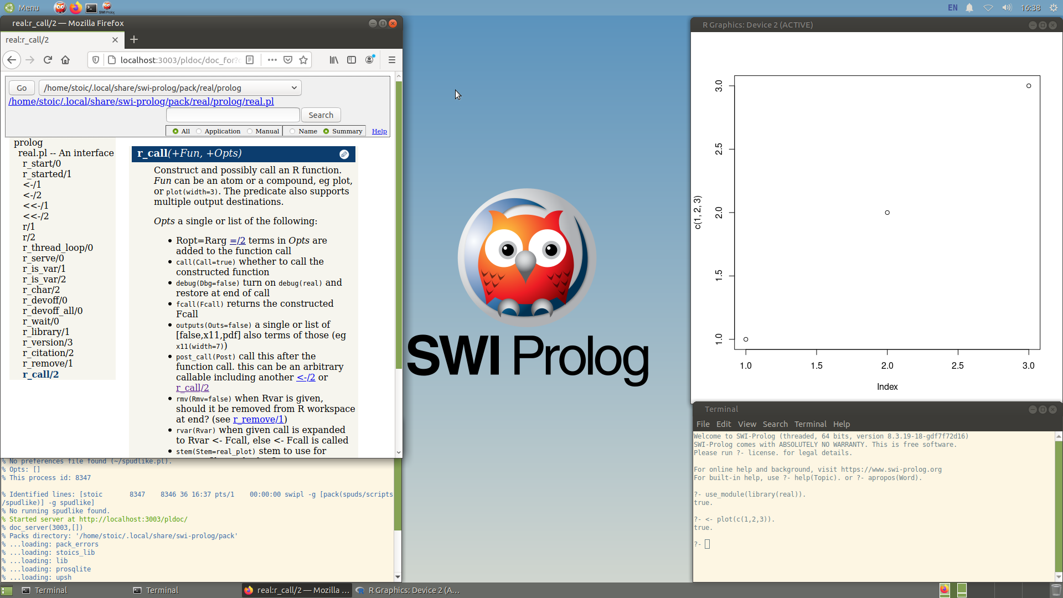Show Firefox sidebars

click(x=352, y=60)
